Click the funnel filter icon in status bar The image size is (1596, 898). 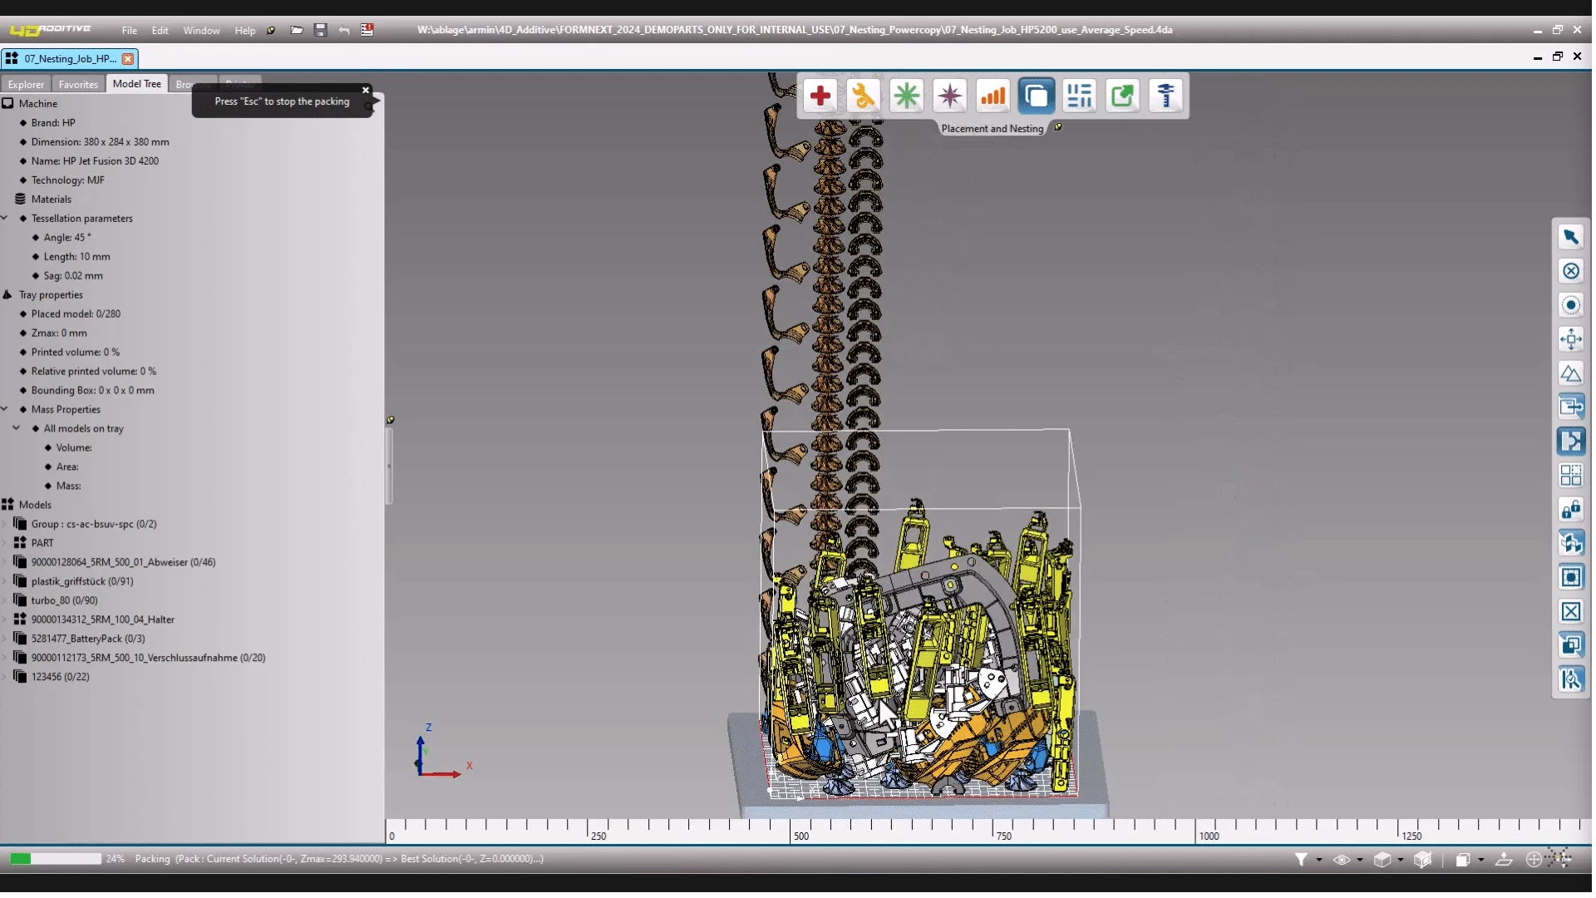pos(1301,861)
